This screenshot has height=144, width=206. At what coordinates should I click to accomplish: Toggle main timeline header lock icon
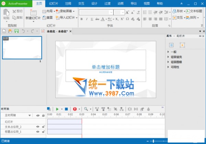(43, 115)
